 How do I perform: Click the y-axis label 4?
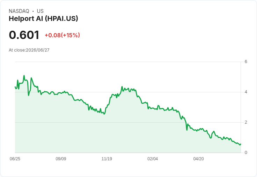coord(246,92)
